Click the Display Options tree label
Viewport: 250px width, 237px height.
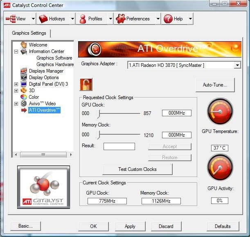[44, 78]
